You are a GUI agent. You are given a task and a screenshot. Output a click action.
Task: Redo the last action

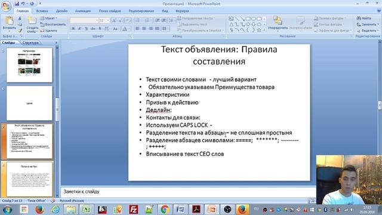click(x=32, y=4)
